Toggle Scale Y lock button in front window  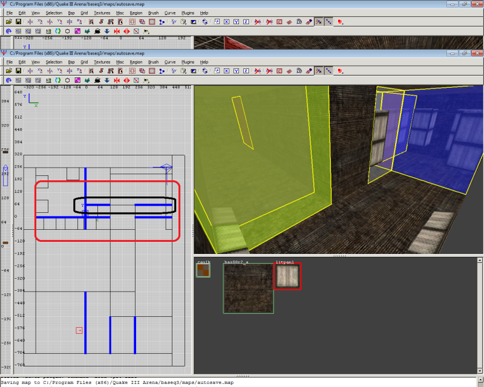[x=236, y=71]
